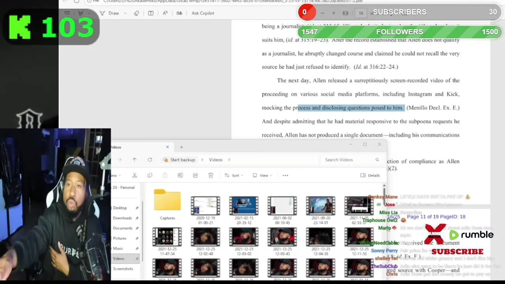Select DJ - Personal in navigation pane
This screenshot has width=505, height=284.
click(123, 187)
